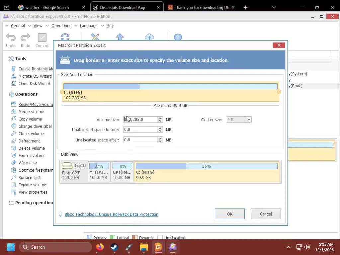Open the taskbar clock and date

pos(324,247)
